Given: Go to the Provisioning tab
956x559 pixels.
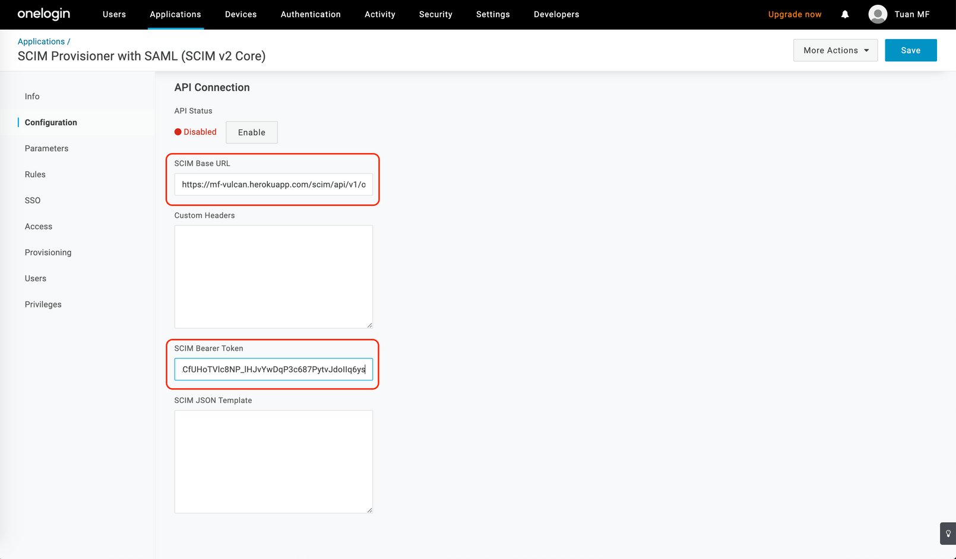Looking at the screenshot, I should pyautogui.click(x=48, y=253).
